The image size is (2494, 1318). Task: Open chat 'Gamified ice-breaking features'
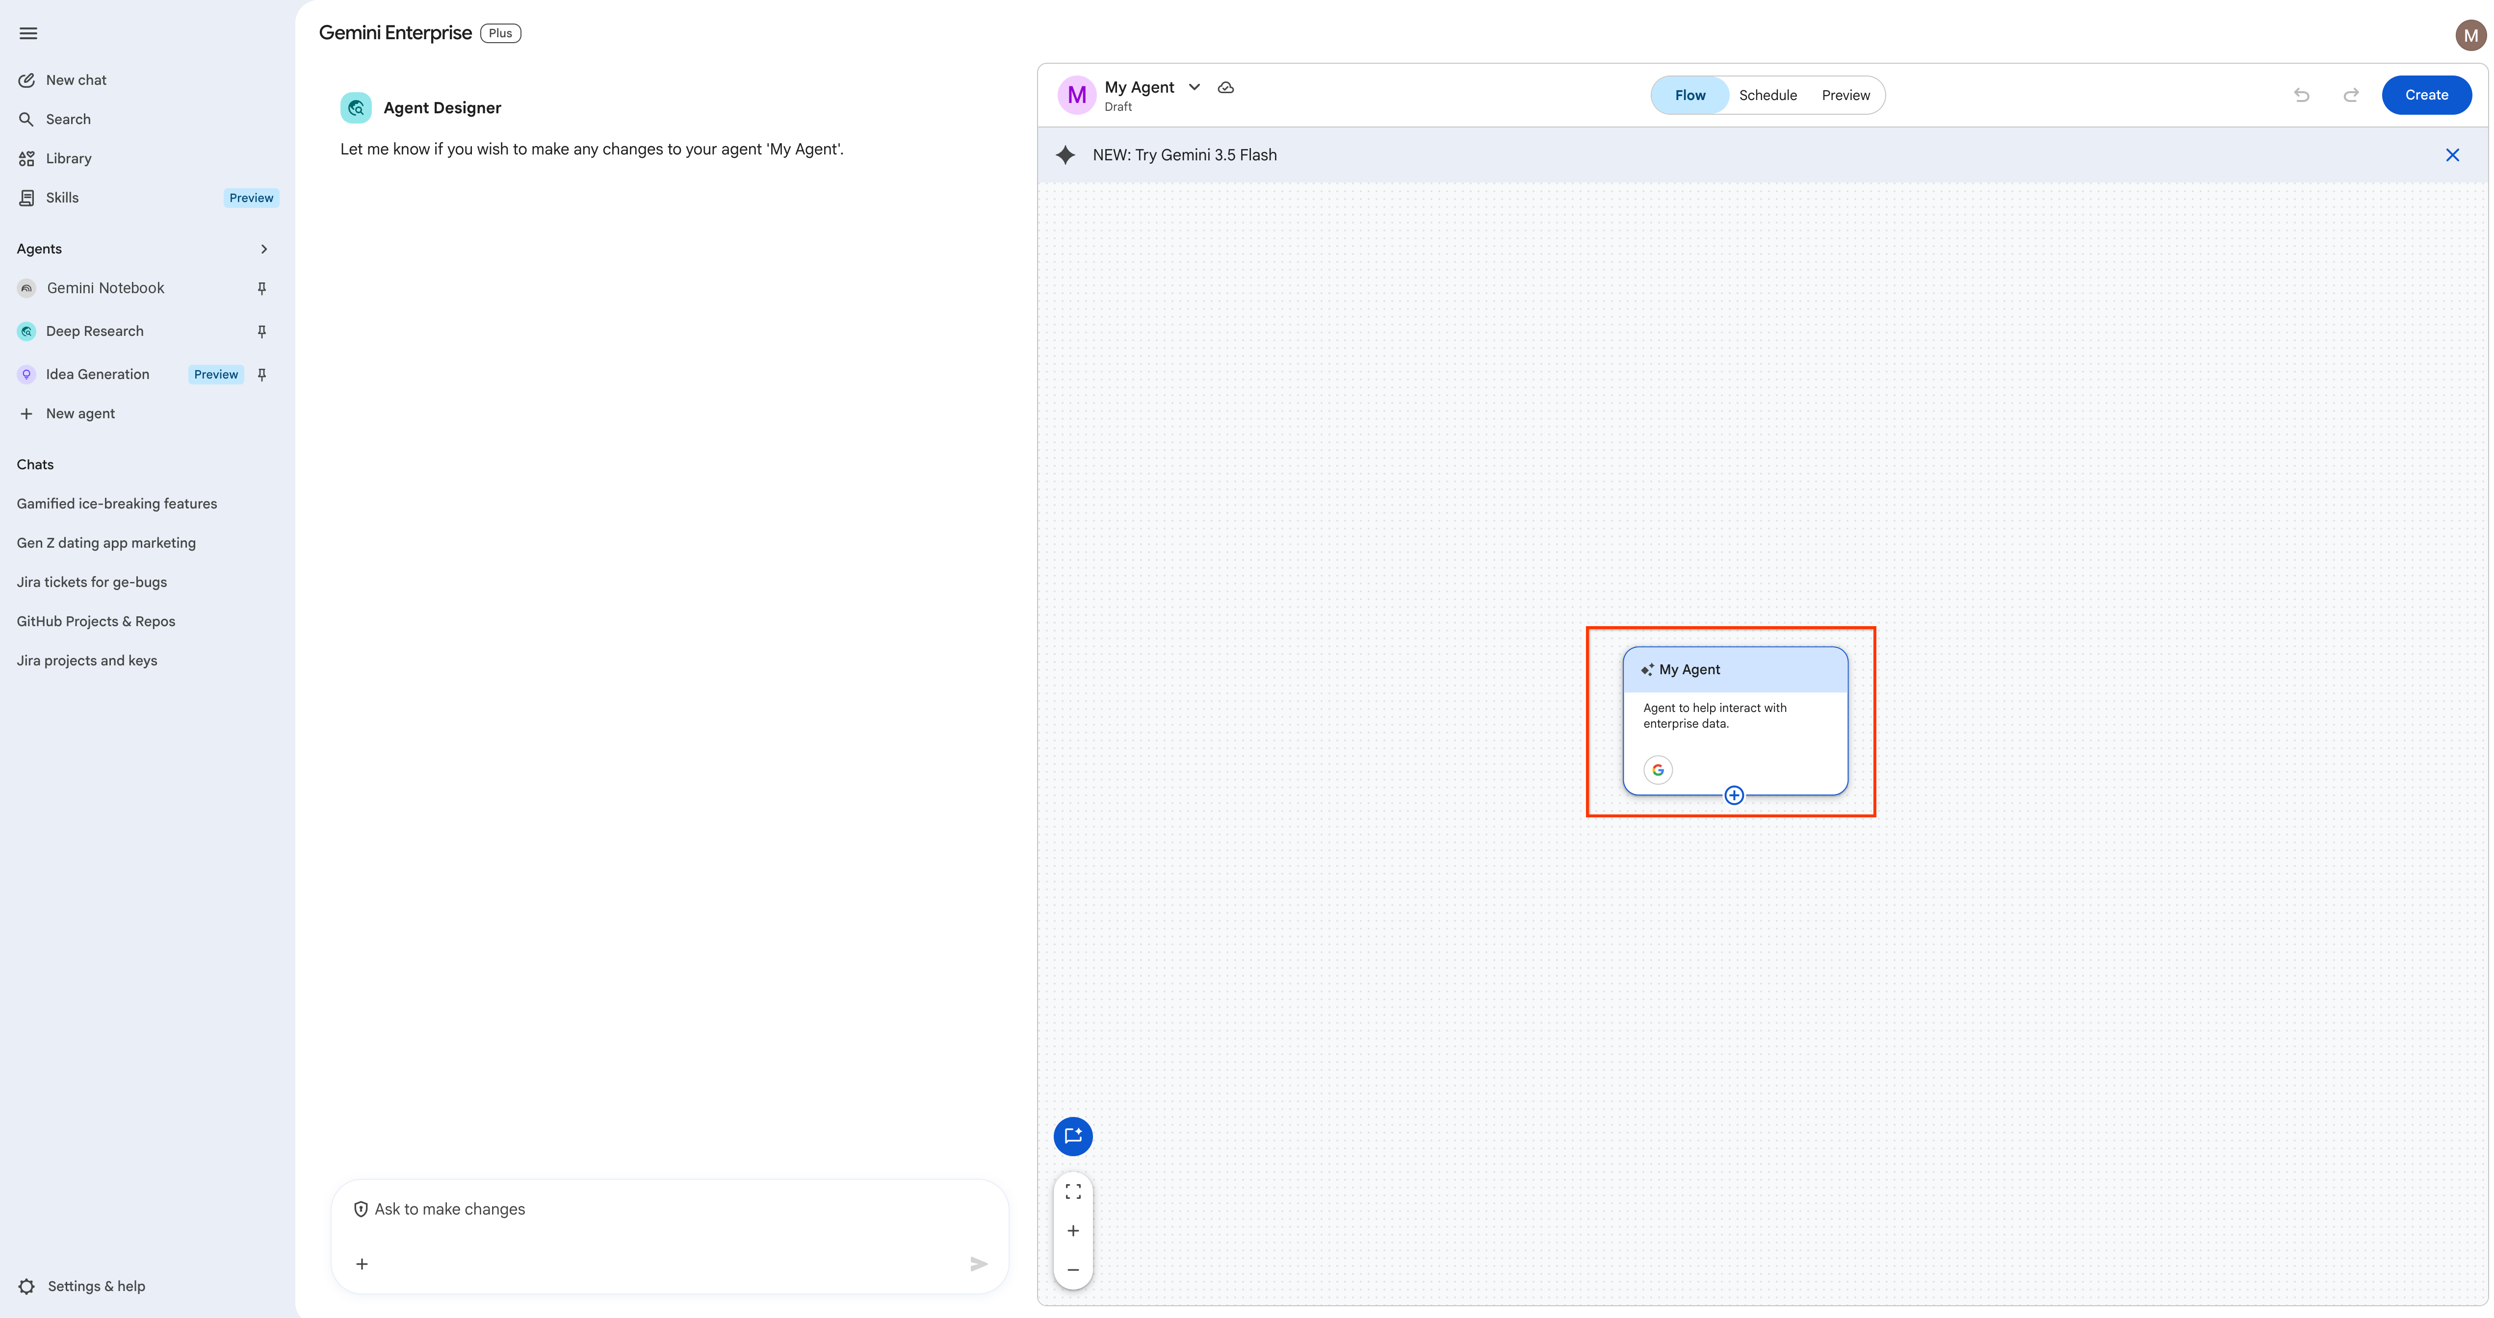pyautogui.click(x=117, y=503)
